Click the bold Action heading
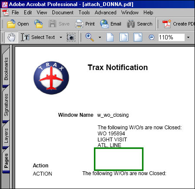This screenshot has height=189, width=195. (41, 166)
